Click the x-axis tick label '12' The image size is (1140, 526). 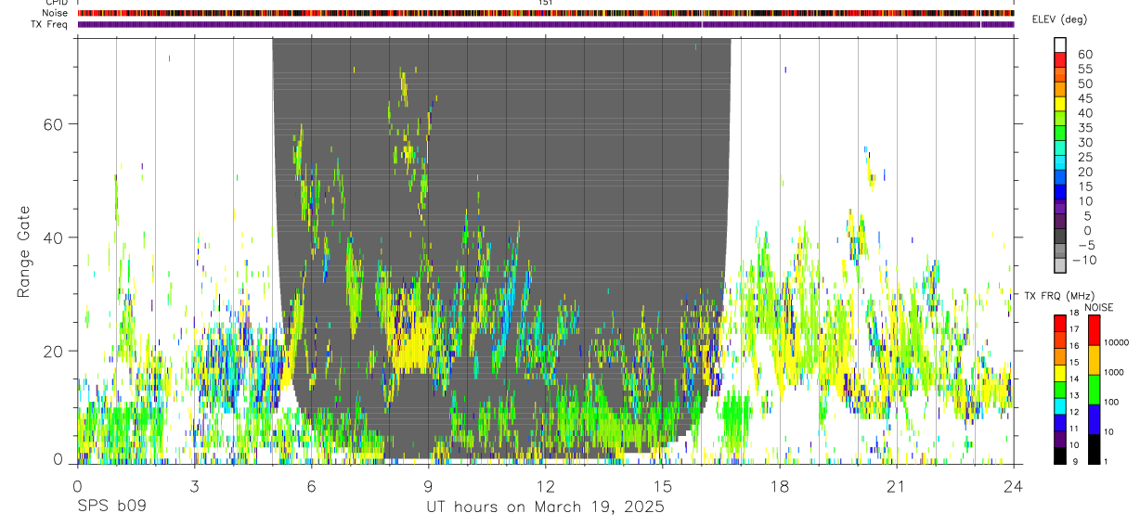click(x=545, y=485)
